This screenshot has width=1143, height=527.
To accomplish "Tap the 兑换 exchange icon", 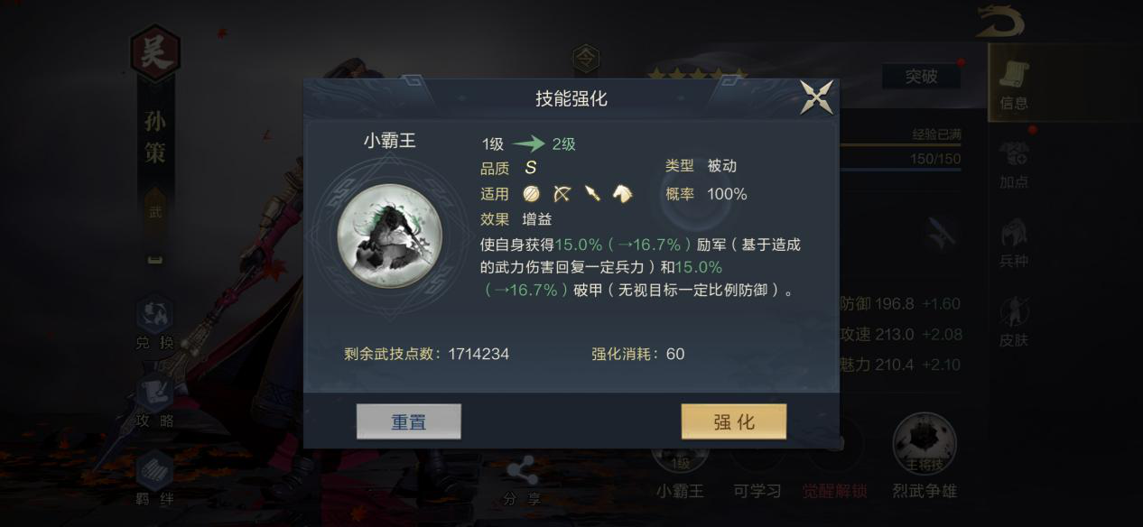I will pos(154,323).
